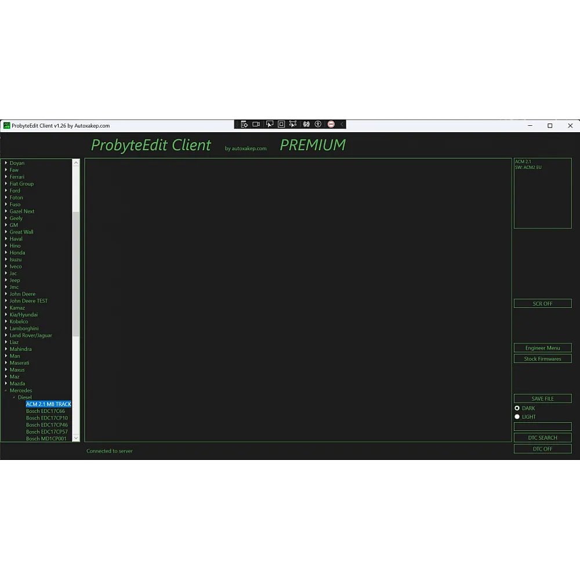Expand the GM tree node arrow
Viewport: 580px width, 580px height.
[x=6, y=225]
